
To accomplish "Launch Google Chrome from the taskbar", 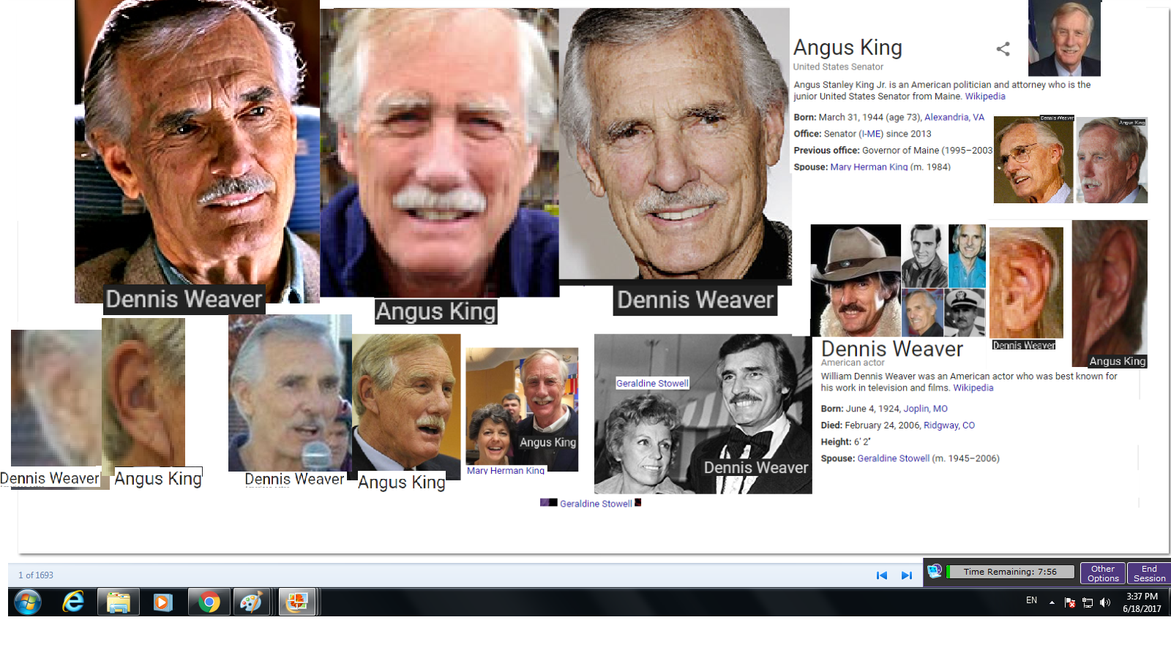I will (x=209, y=602).
